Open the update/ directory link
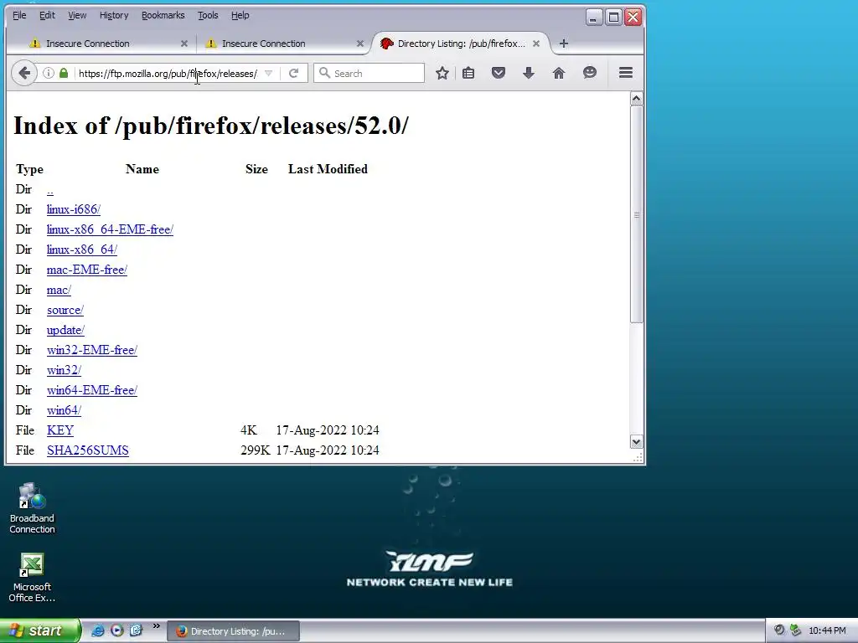The width and height of the screenshot is (858, 643). 65,330
